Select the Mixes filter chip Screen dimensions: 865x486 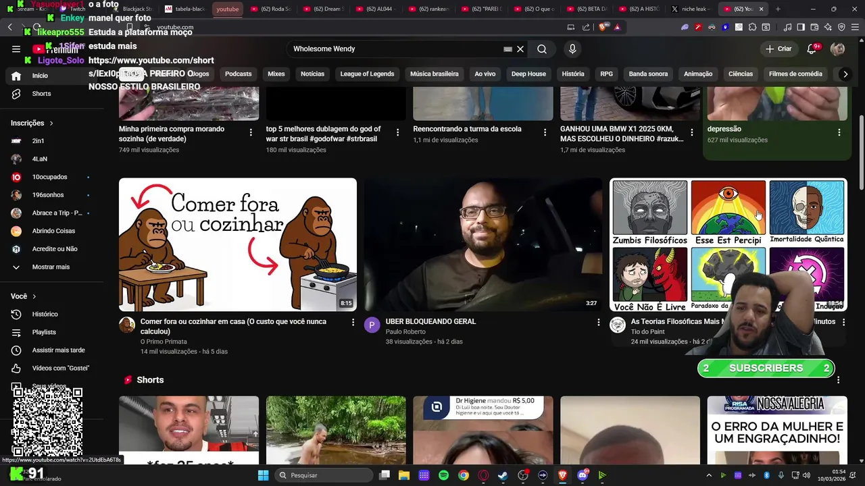(276, 74)
